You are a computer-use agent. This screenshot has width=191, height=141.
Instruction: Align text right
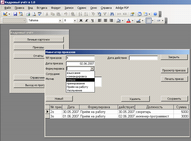click(x=111, y=20)
